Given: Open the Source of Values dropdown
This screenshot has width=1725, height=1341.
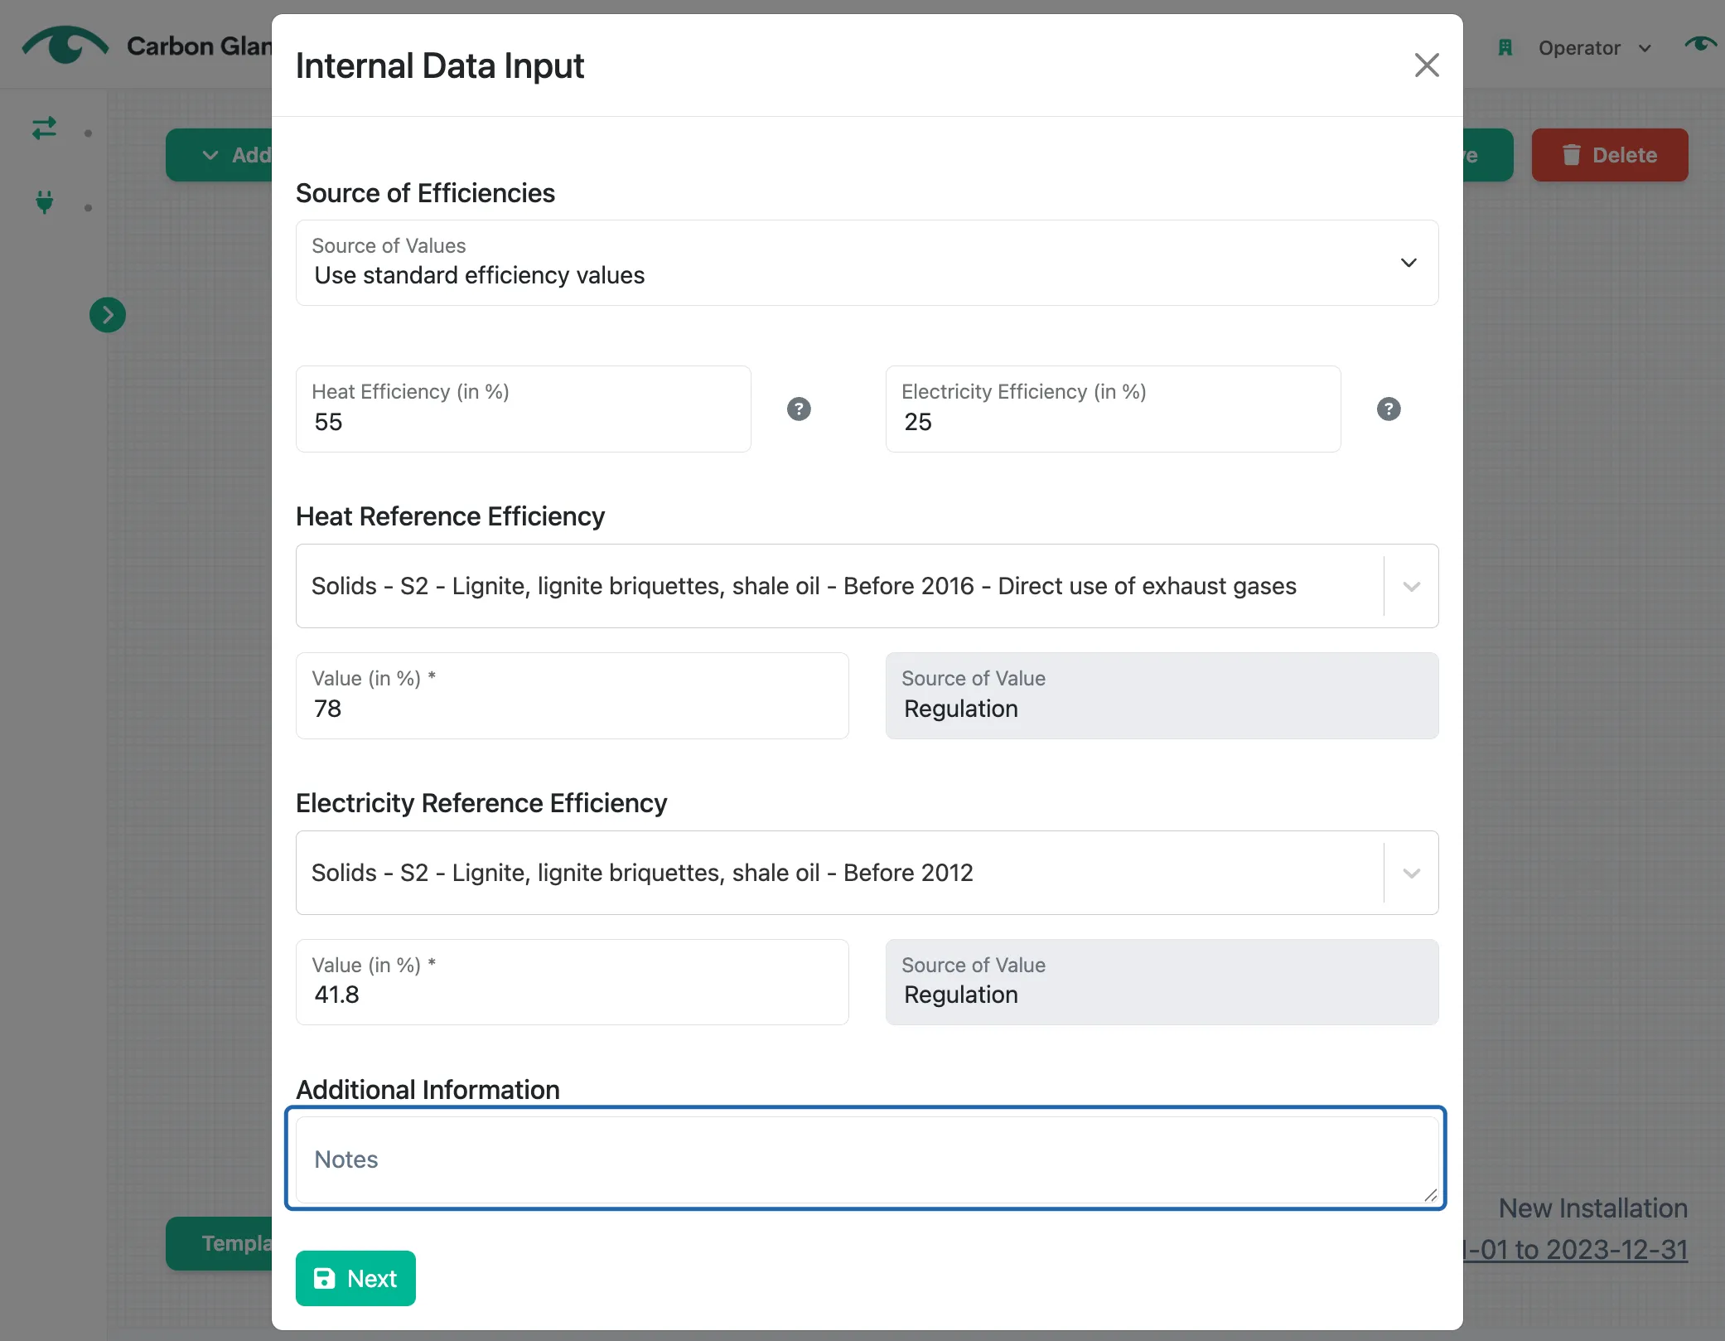Looking at the screenshot, I should click(x=867, y=263).
